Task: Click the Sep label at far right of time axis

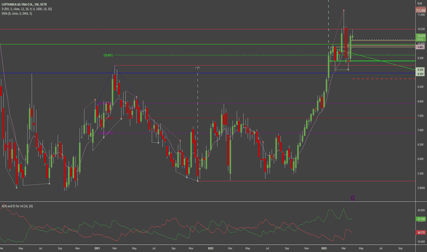Action: coord(400,248)
